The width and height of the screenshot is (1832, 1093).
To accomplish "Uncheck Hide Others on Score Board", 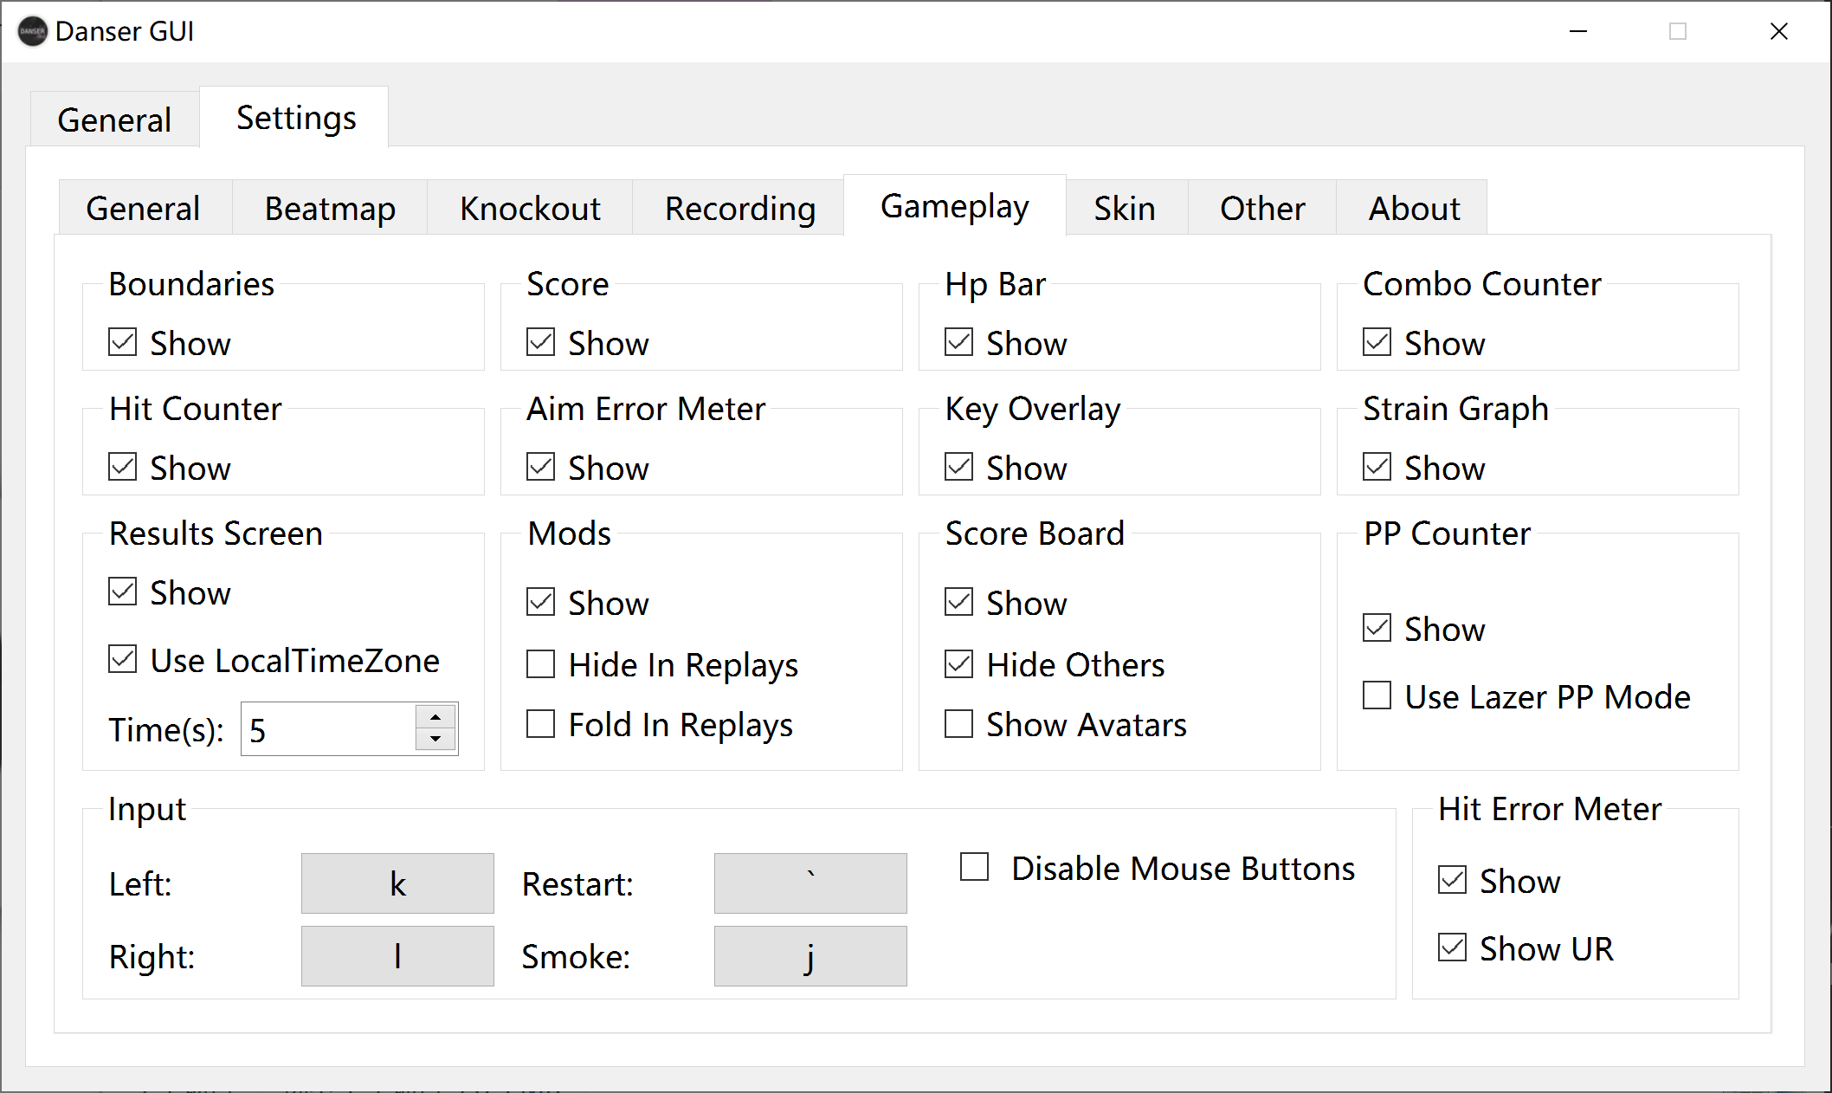I will [x=959, y=664].
